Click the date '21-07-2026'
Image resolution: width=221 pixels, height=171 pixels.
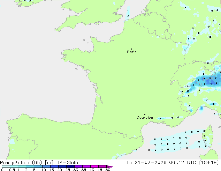coord(150,163)
